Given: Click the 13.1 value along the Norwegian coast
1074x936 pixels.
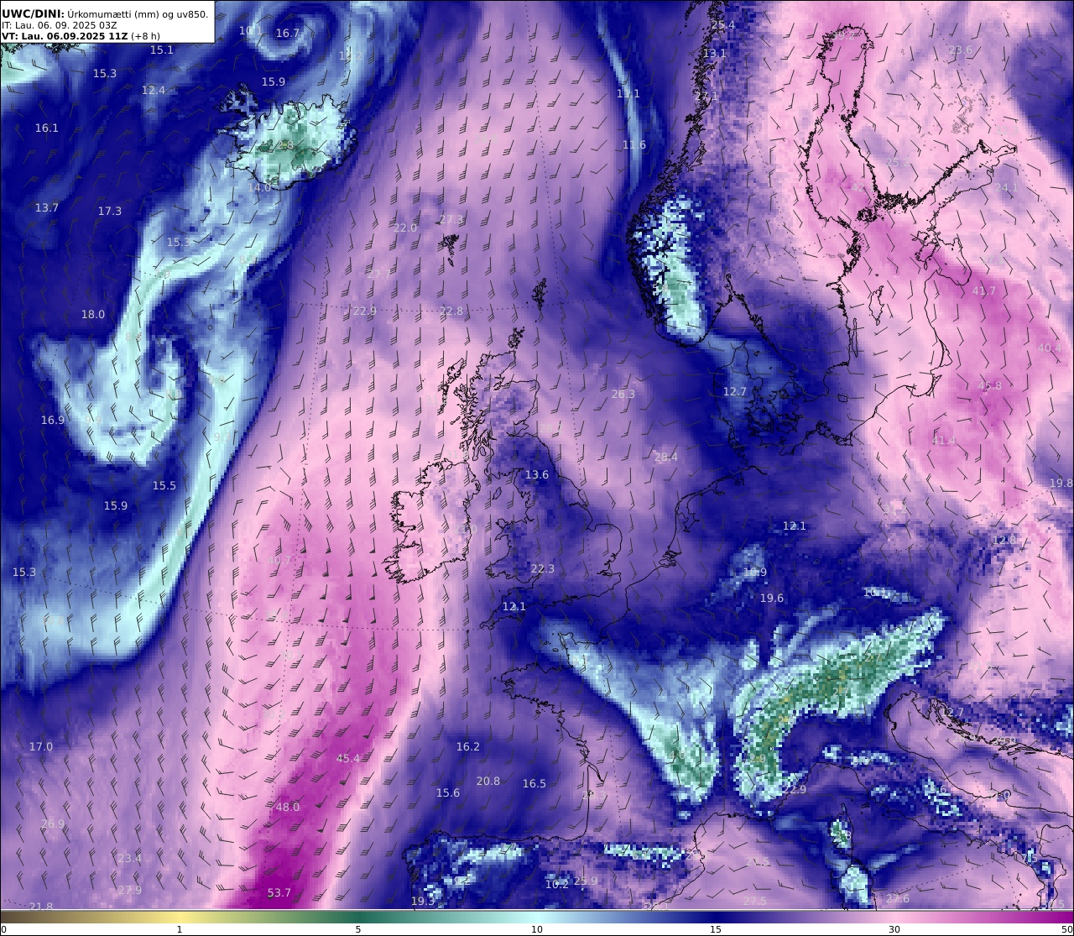Looking at the screenshot, I should [x=715, y=53].
